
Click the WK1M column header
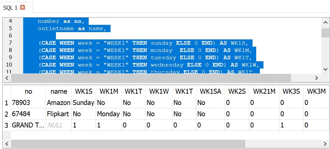point(109,91)
